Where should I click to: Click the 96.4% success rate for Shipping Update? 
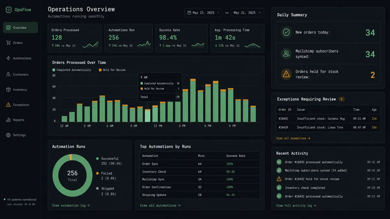(x=230, y=195)
